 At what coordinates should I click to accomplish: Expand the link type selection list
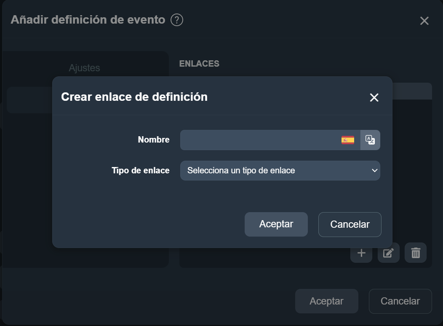280,170
